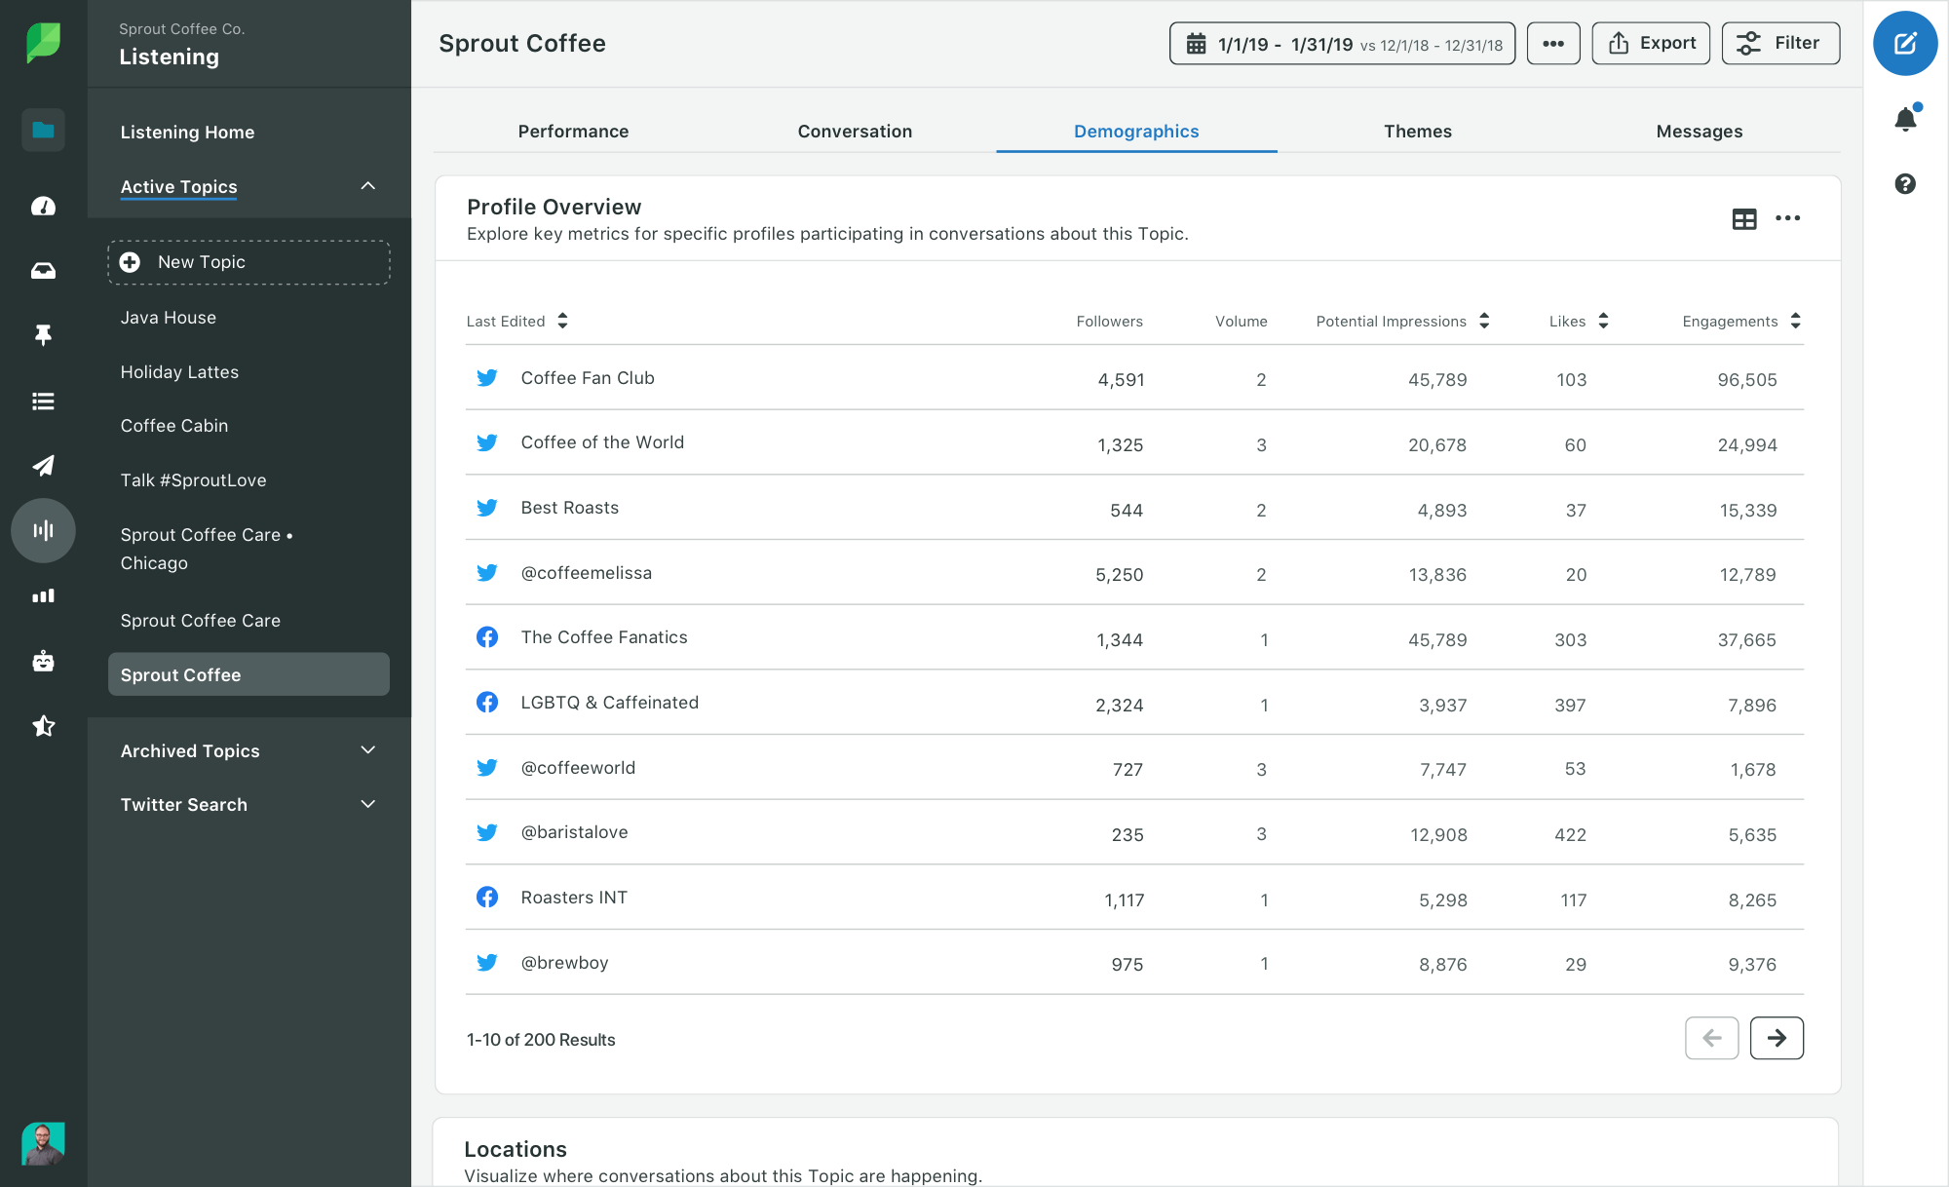Open the Talk #SproutLove topic

pos(193,480)
